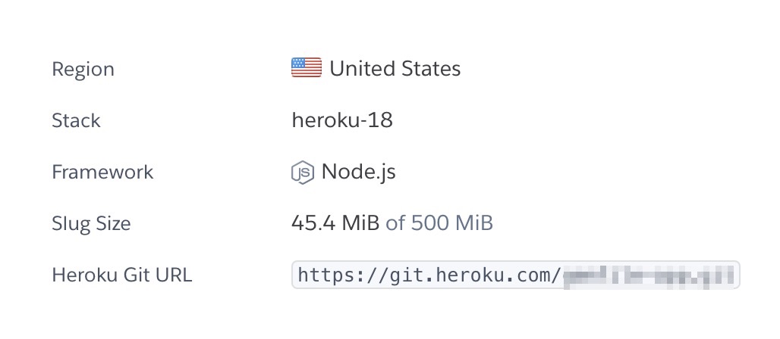780x339 pixels.
Task: Click the word 'Size' in Slug Size label
Action: 112,224
